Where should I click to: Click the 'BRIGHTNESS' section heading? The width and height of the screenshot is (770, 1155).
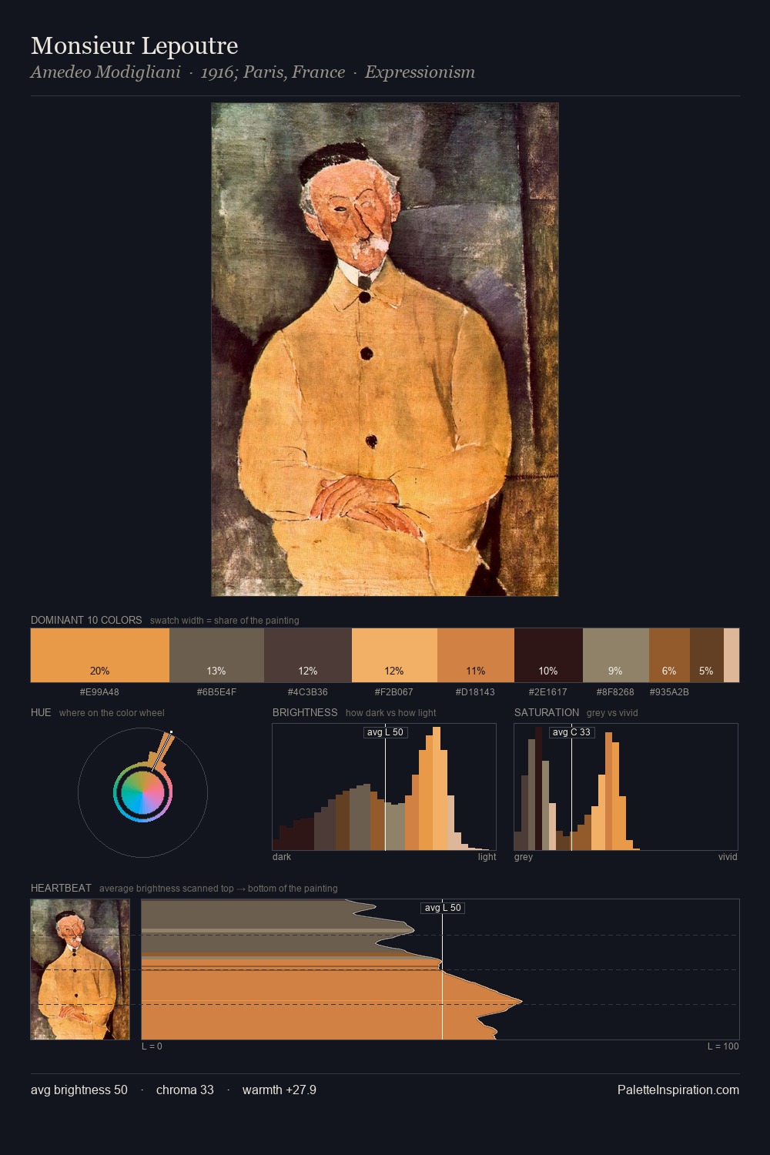tap(305, 712)
